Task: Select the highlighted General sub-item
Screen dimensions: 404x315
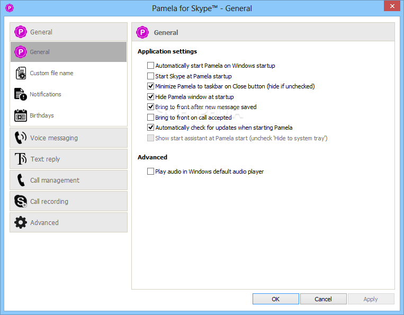Action: (68, 52)
